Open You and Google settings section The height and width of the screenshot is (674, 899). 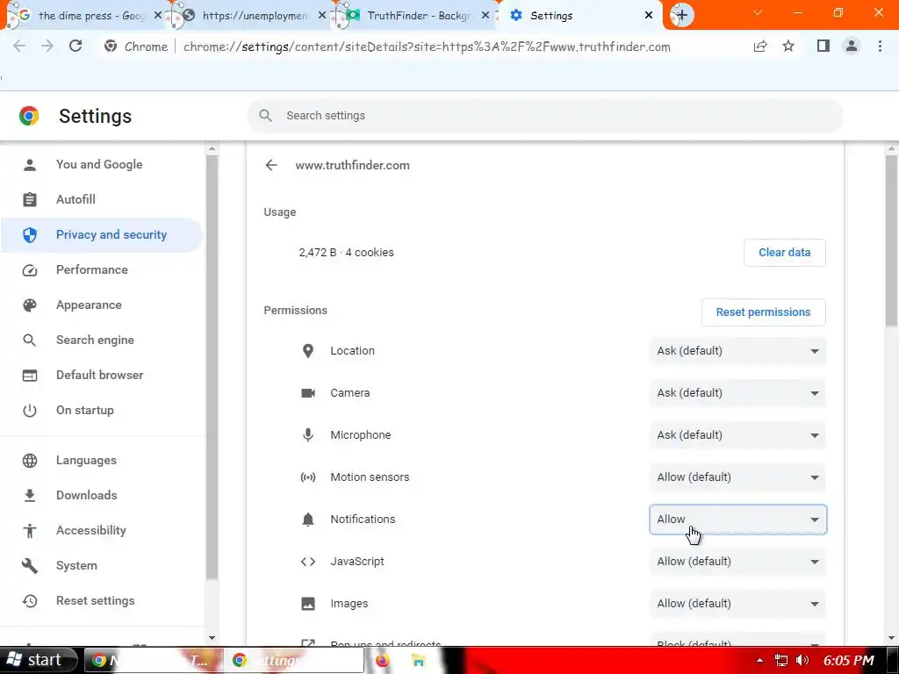pyautogui.click(x=102, y=164)
